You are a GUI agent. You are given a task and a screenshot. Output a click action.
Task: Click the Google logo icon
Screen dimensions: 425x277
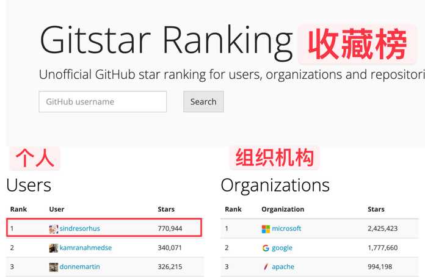[266, 248]
